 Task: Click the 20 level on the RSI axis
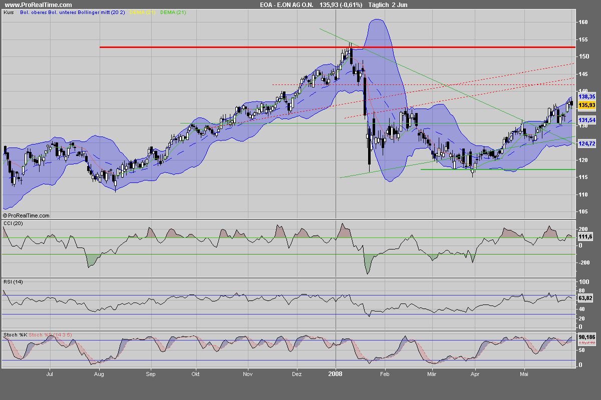tap(582, 318)
